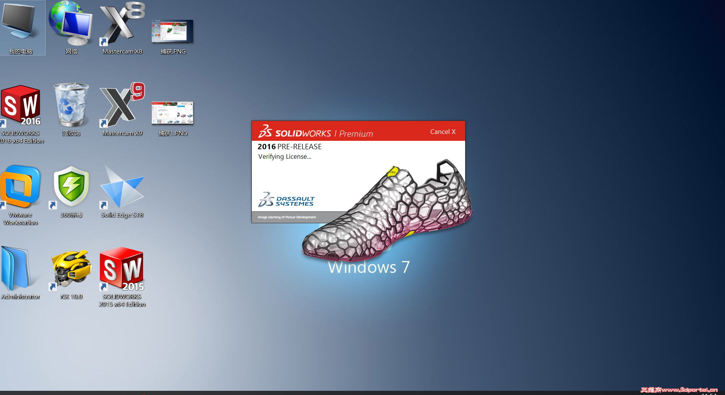Launch SOLIDWORKS 2016 x64 Edition shortcut
This screenshot has width=725, height=395.
pyautogui.click(x=21, y=114)
